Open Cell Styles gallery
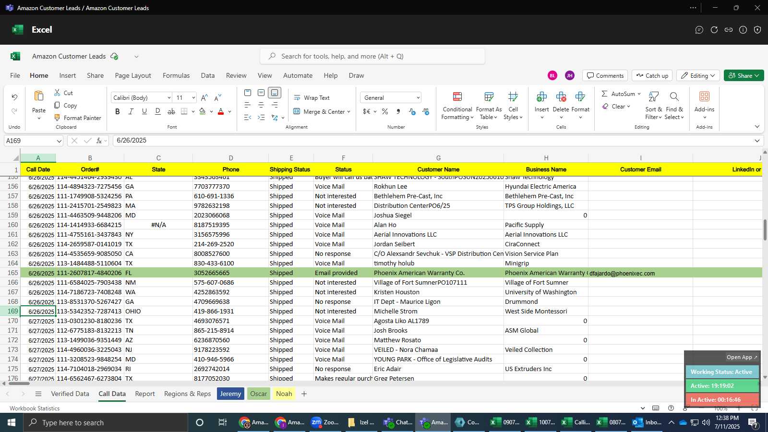 point(513,106)
